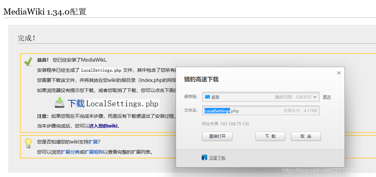
Task: Click the 文件大小 4.17KB text
Action: pyautogui.click(x=300, y=111)
